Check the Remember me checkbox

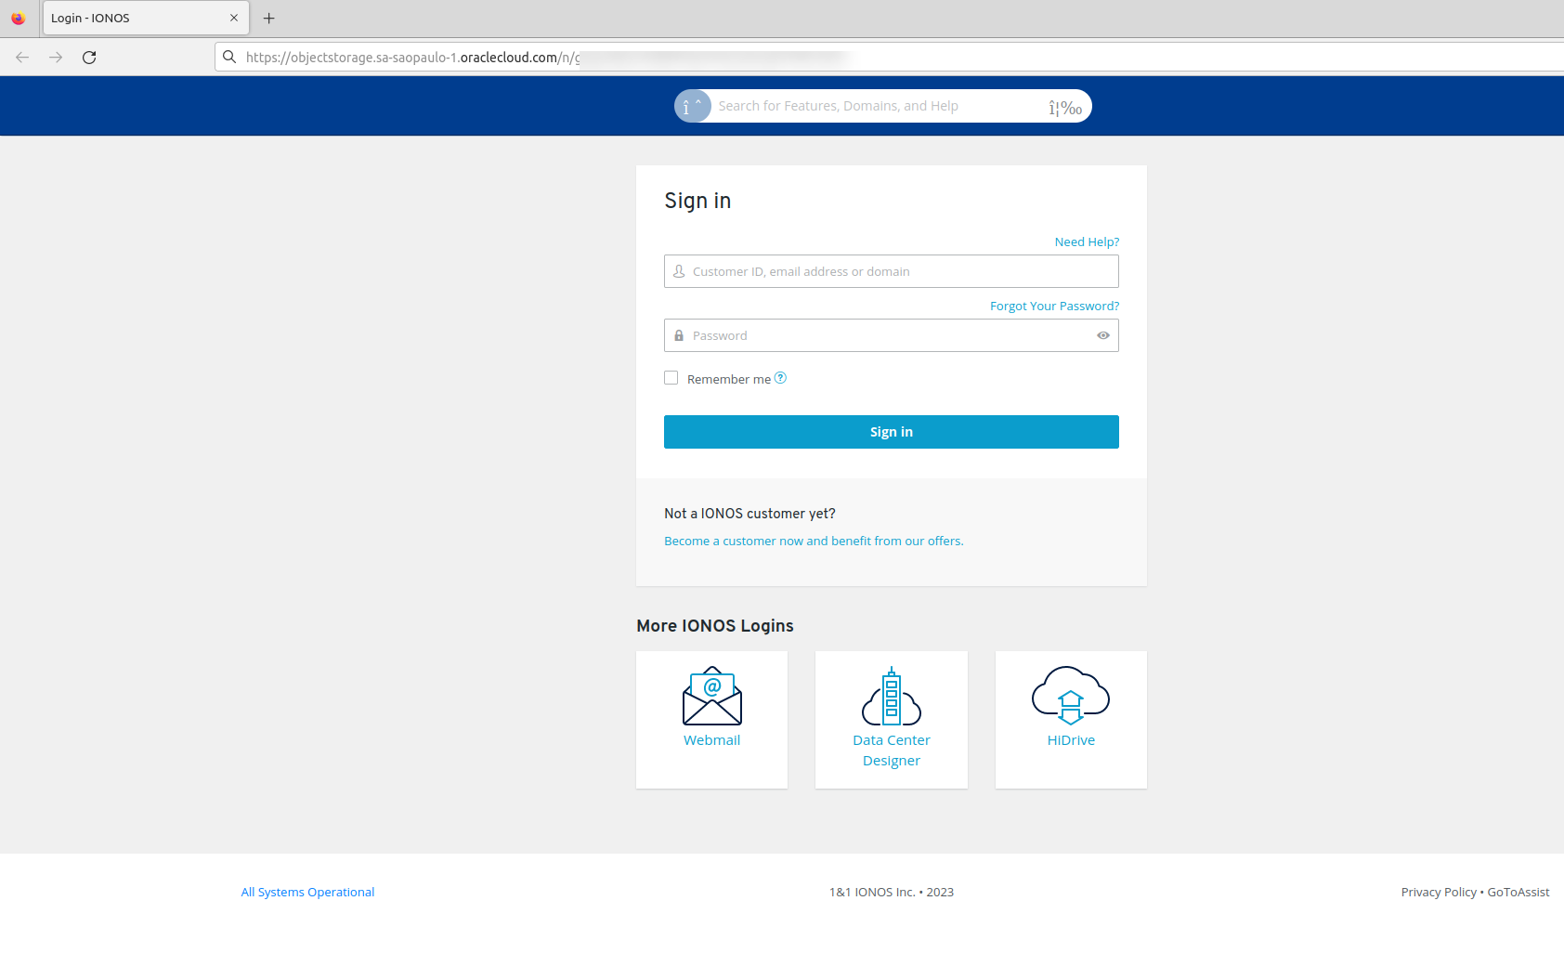coord(671,378)
